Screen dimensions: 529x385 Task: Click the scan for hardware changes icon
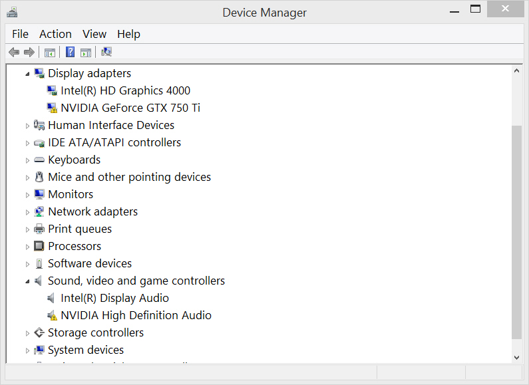(x=106, y=52)
